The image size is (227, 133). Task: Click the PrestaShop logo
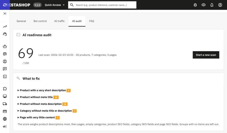click(16, 5)
